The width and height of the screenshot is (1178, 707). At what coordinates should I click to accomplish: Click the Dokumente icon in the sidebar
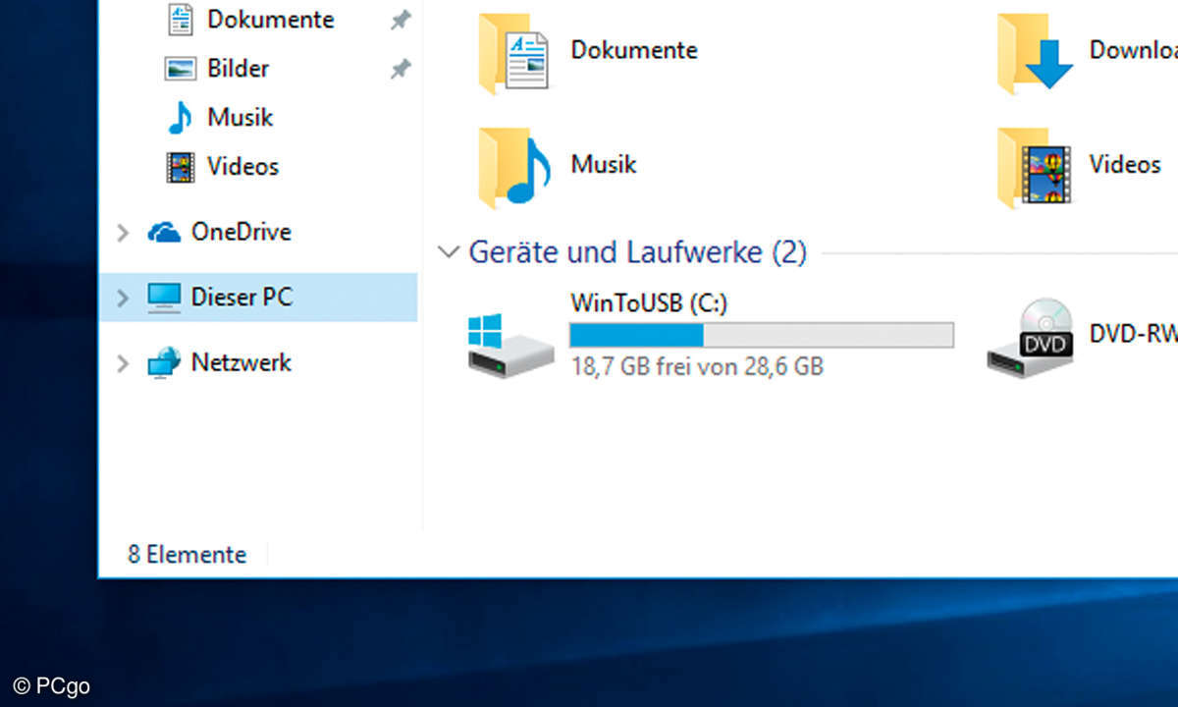[180, 20]
